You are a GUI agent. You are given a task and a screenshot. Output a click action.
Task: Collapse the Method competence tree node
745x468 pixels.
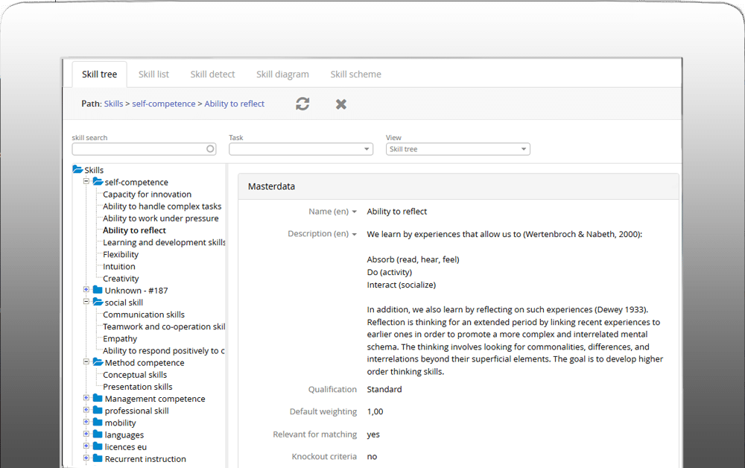coord(86,361)
